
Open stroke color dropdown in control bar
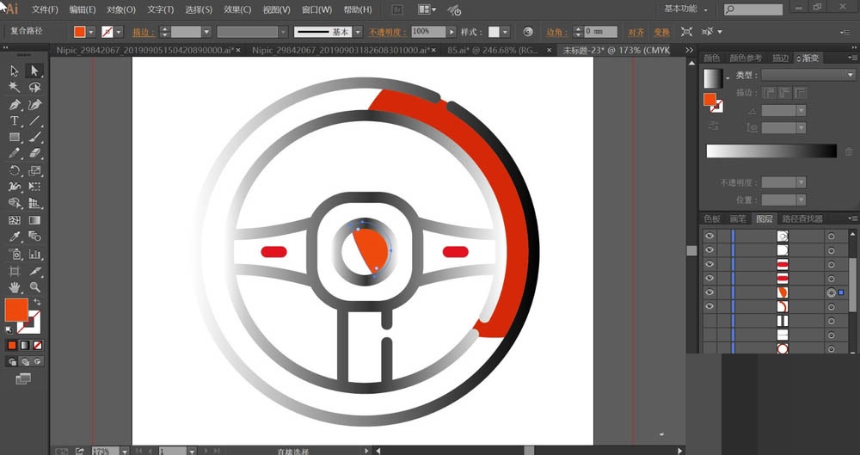(119, 32)
